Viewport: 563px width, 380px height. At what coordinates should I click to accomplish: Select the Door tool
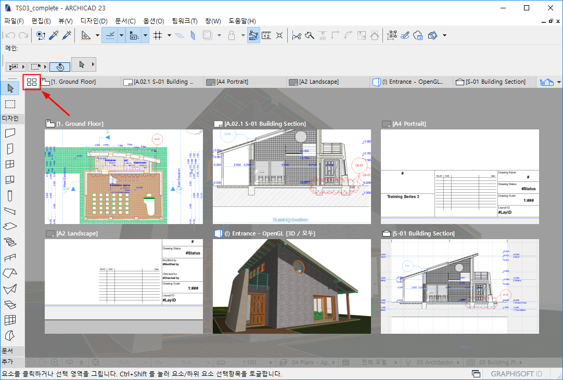click(x=10, y=149)
